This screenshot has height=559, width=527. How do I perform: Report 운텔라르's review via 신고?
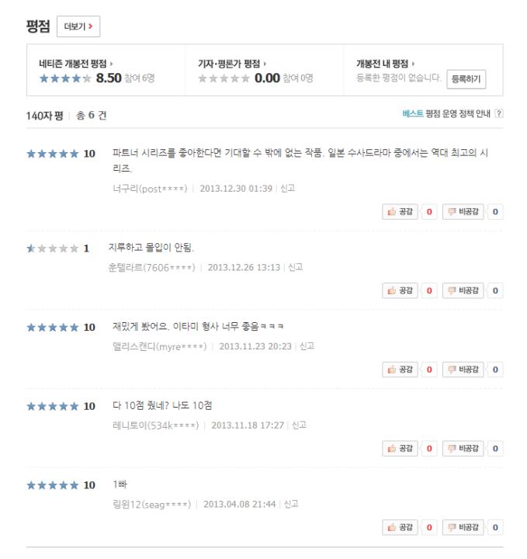click(x=295, y=268)
